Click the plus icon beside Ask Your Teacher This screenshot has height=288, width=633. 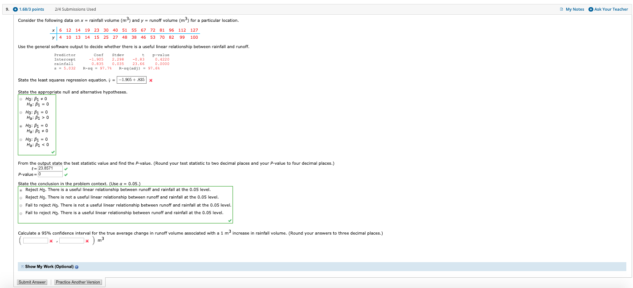click(x=592, y=9)
